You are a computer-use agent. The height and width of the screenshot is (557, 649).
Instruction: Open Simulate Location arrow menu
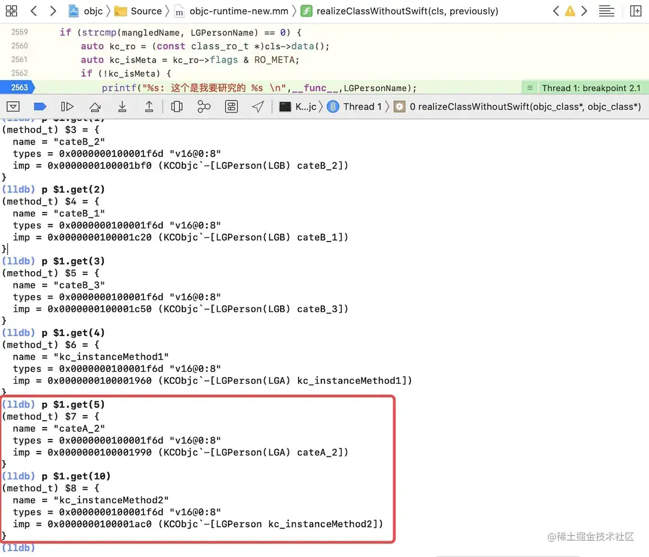point(258,107)
